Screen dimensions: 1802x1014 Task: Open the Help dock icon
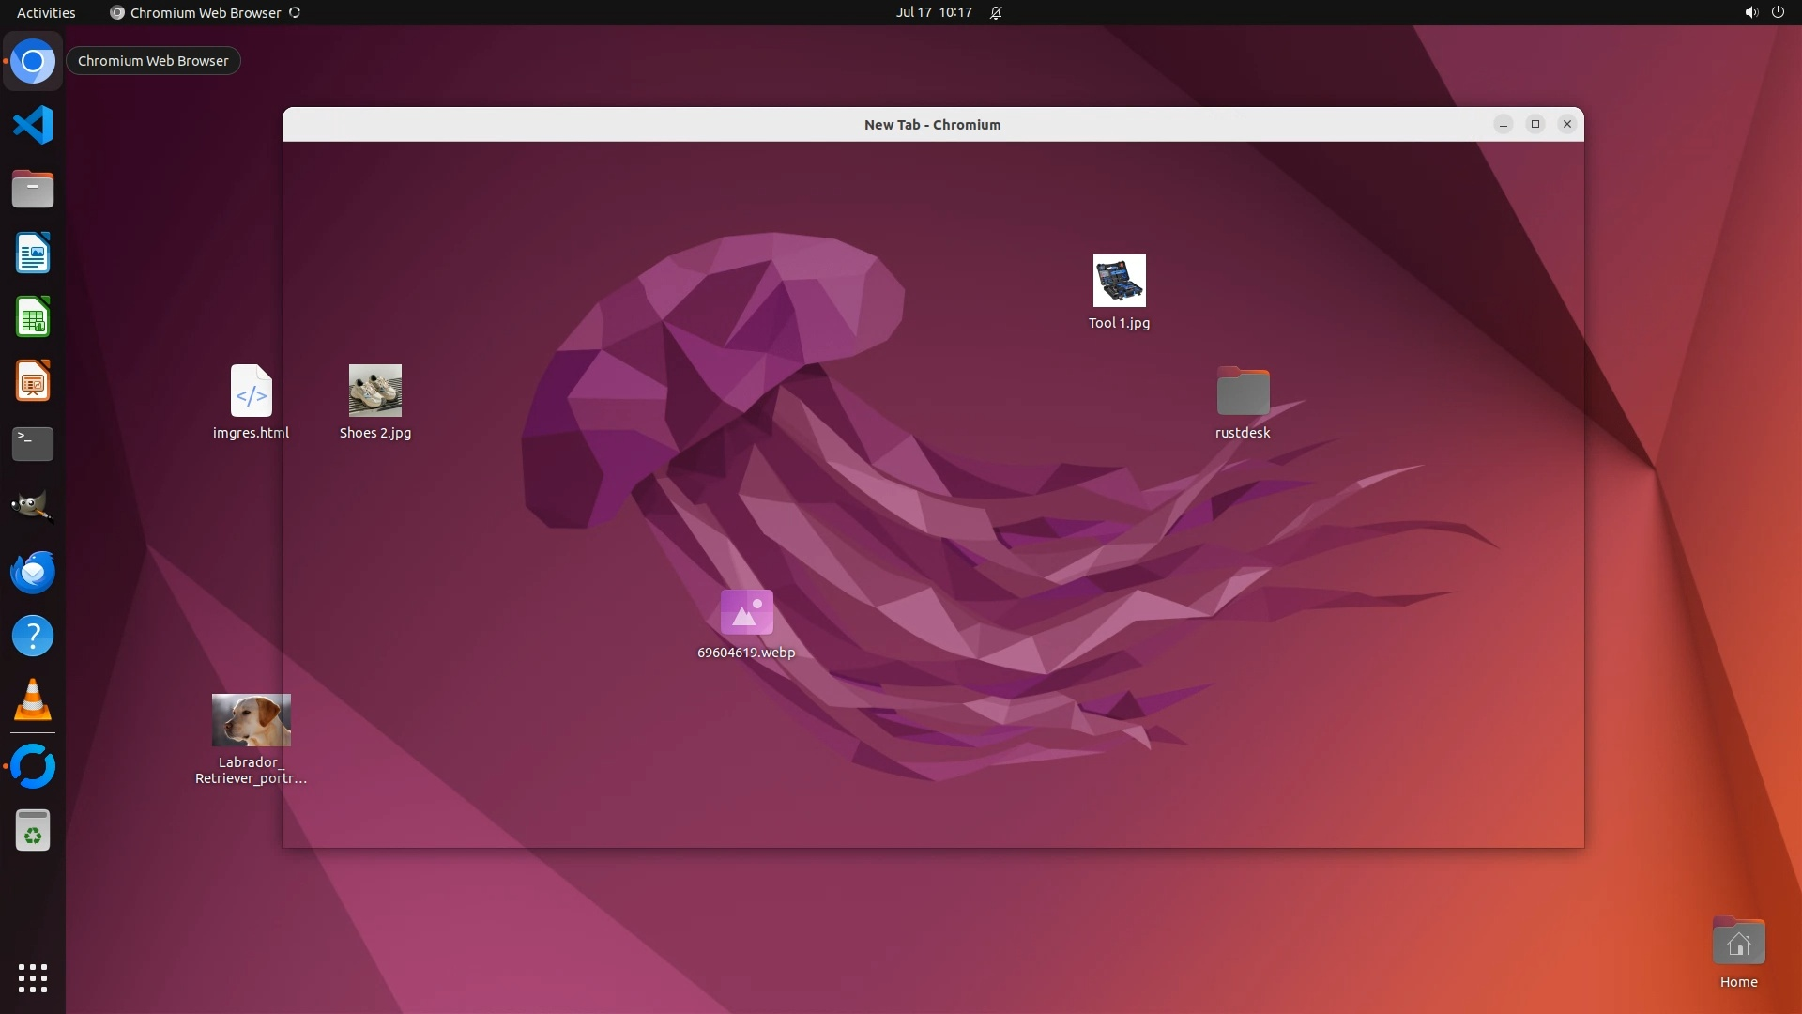coord(33,636)
